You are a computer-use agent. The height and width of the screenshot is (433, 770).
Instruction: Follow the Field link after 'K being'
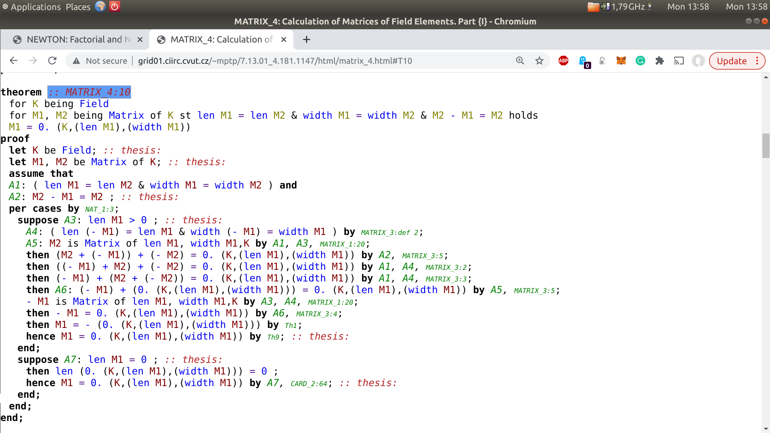[94, 103]
